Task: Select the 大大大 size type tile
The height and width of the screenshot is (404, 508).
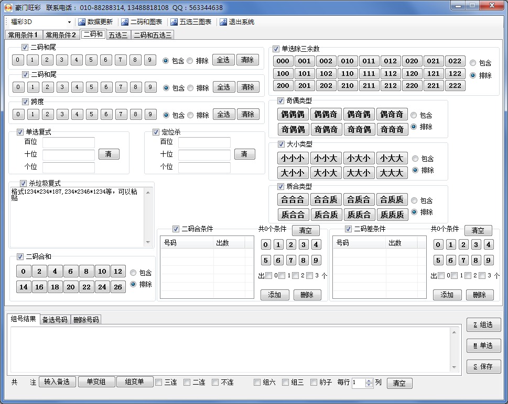Action: pos(392,173)
